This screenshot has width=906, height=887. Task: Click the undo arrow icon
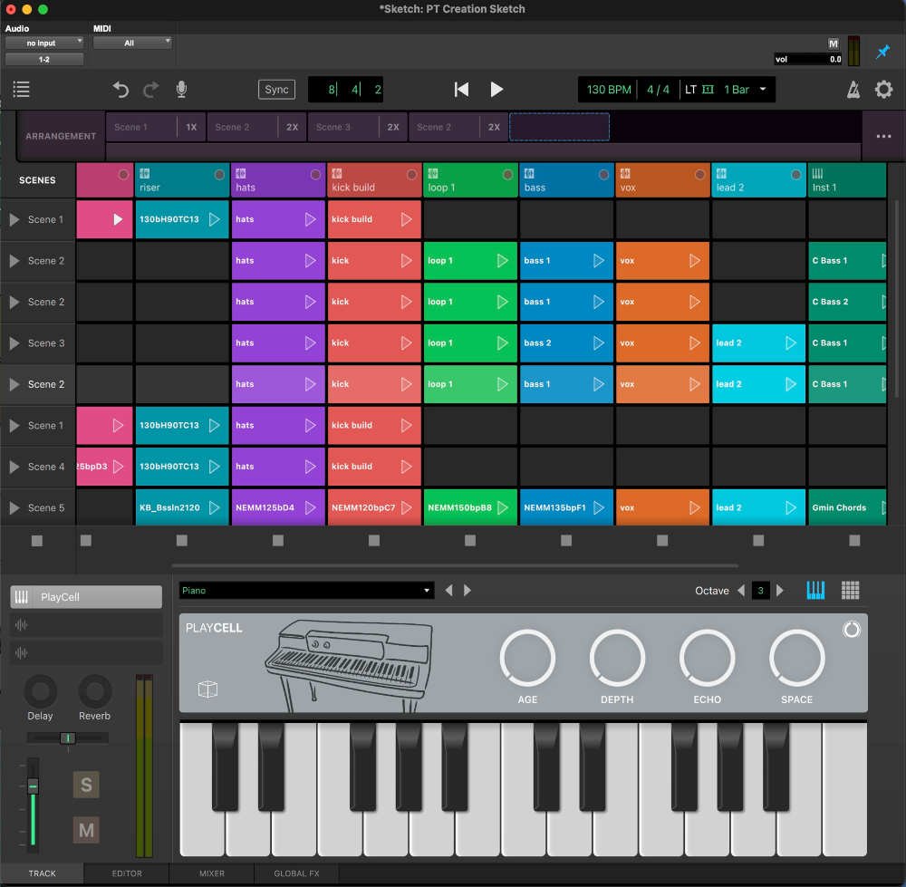tap(120, 89)
